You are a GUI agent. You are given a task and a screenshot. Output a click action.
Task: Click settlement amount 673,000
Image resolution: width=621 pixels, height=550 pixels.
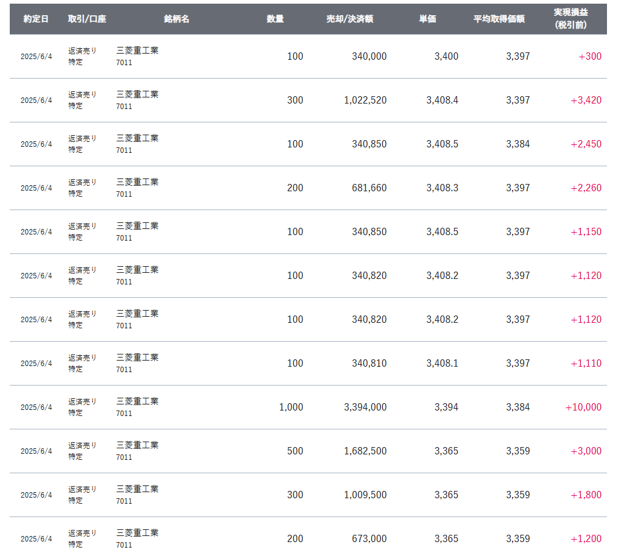click(369, 539)
